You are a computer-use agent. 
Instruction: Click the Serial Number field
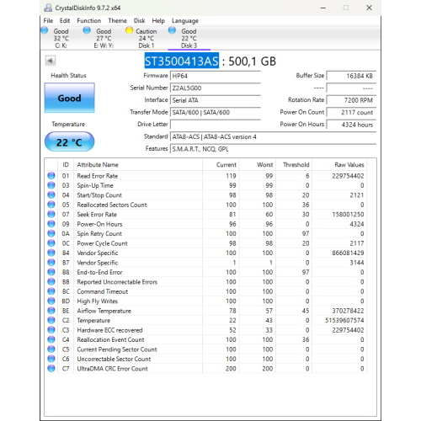pos(216,88)
